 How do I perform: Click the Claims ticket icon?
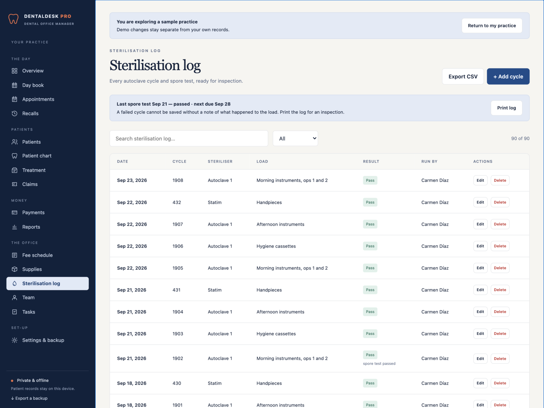[14, 184]
